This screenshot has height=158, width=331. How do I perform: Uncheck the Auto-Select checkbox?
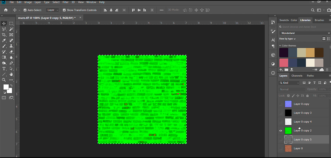[25, 10]
